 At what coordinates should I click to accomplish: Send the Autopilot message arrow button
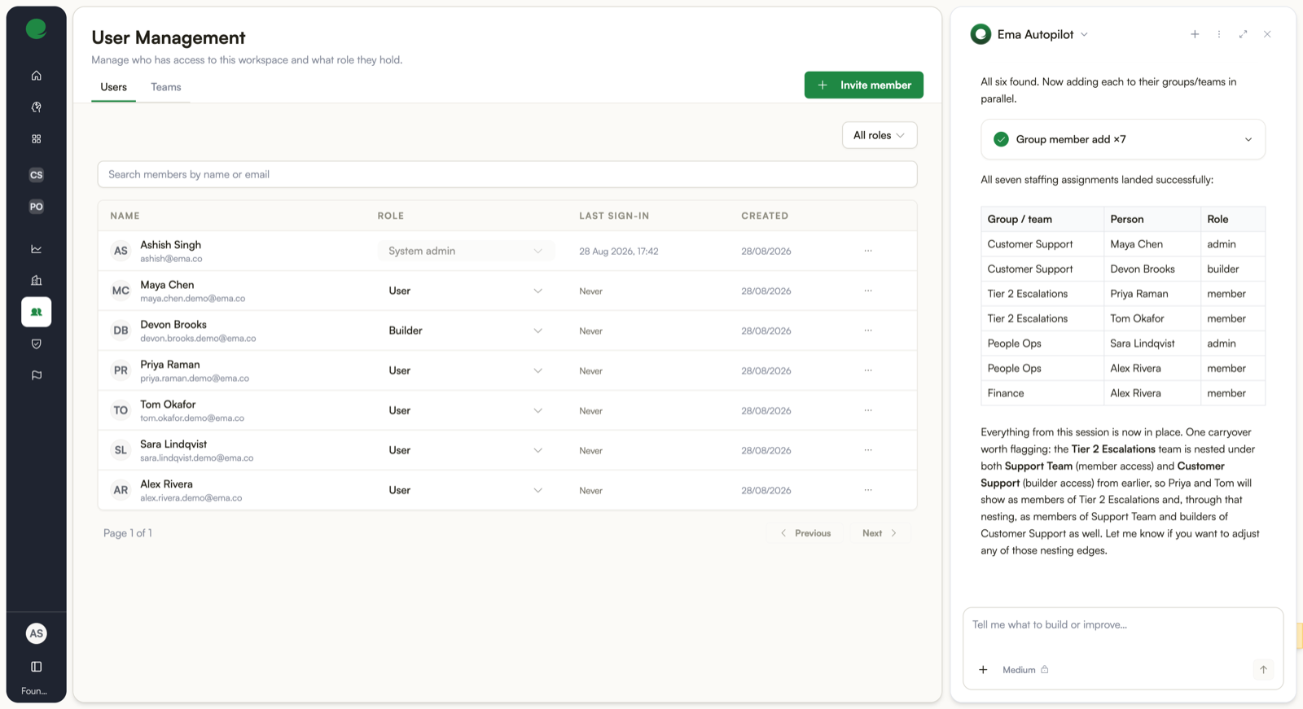coord(1263,670)
